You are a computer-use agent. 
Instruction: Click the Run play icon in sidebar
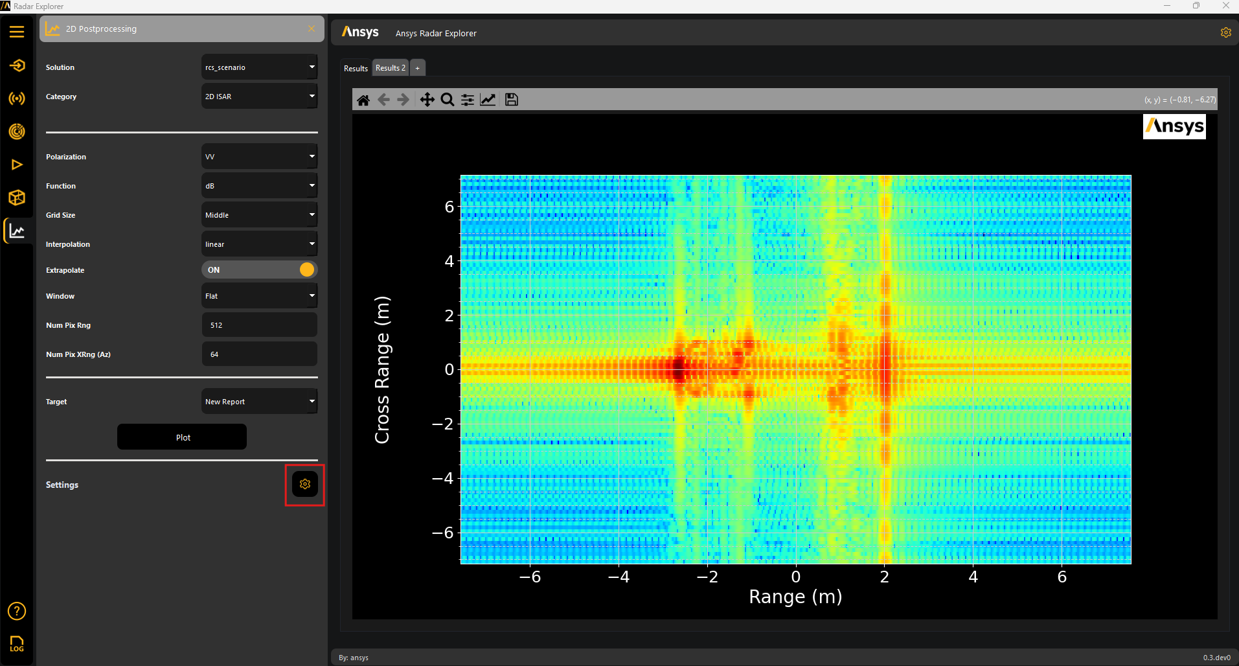[17, 165]
